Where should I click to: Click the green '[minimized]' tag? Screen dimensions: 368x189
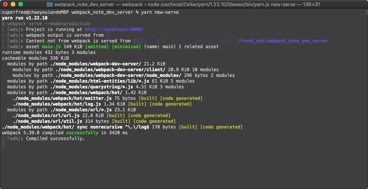tap(127, 47)
